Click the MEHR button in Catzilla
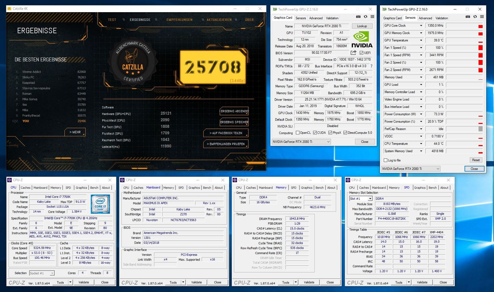 click(75, 132)
